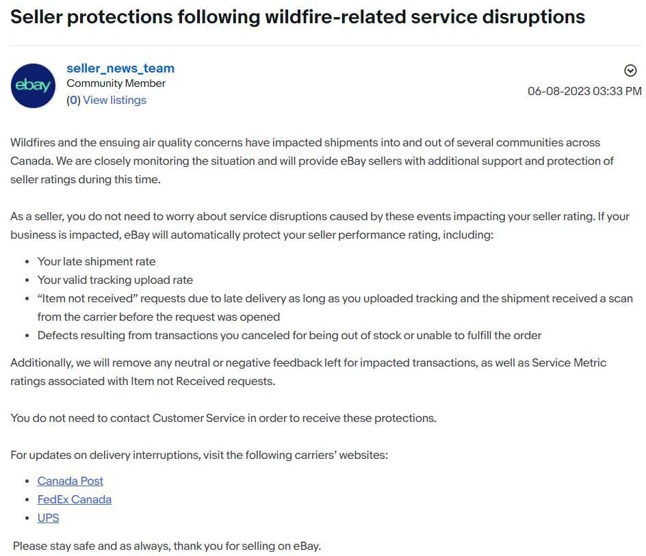Open the Canada Post carrier link
This screenshot has width=646, height=556.
[70, 481]
